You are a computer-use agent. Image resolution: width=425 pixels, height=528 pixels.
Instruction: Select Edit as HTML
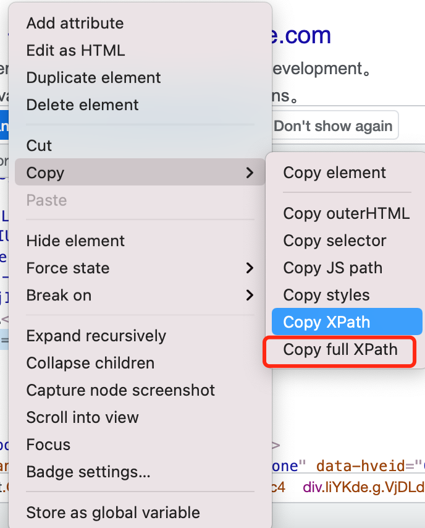click(x=75, y=51)
